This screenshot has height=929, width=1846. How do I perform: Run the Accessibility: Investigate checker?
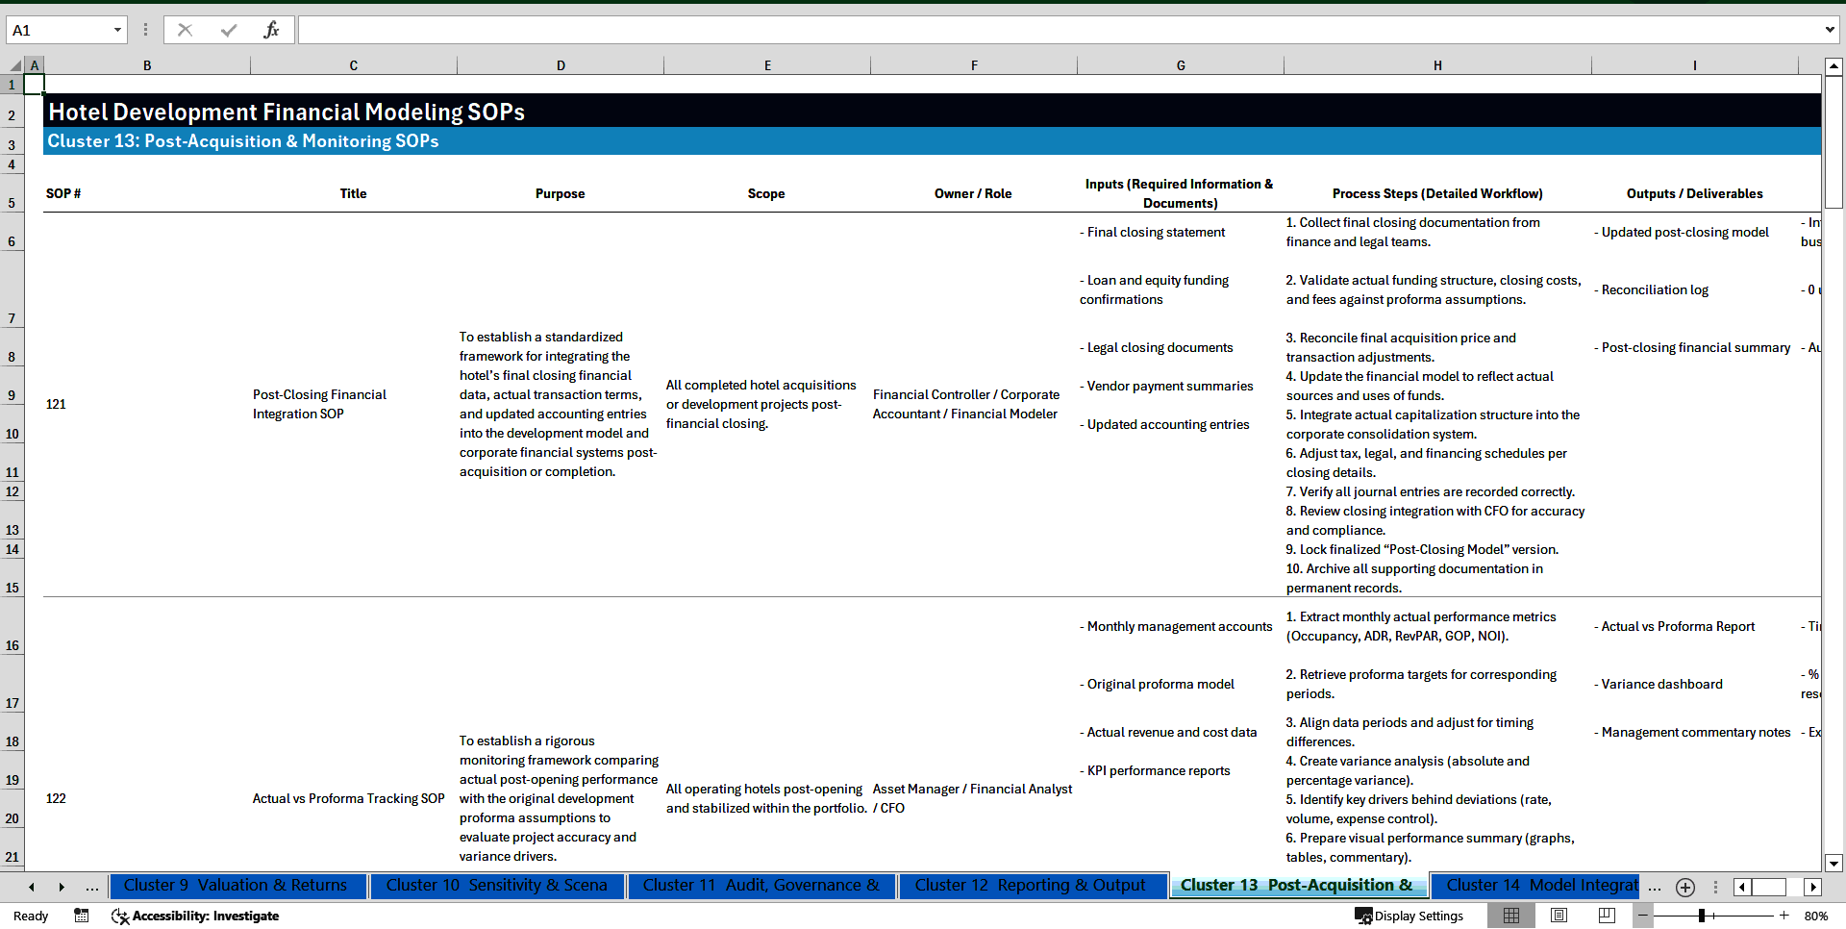[195, 916]
